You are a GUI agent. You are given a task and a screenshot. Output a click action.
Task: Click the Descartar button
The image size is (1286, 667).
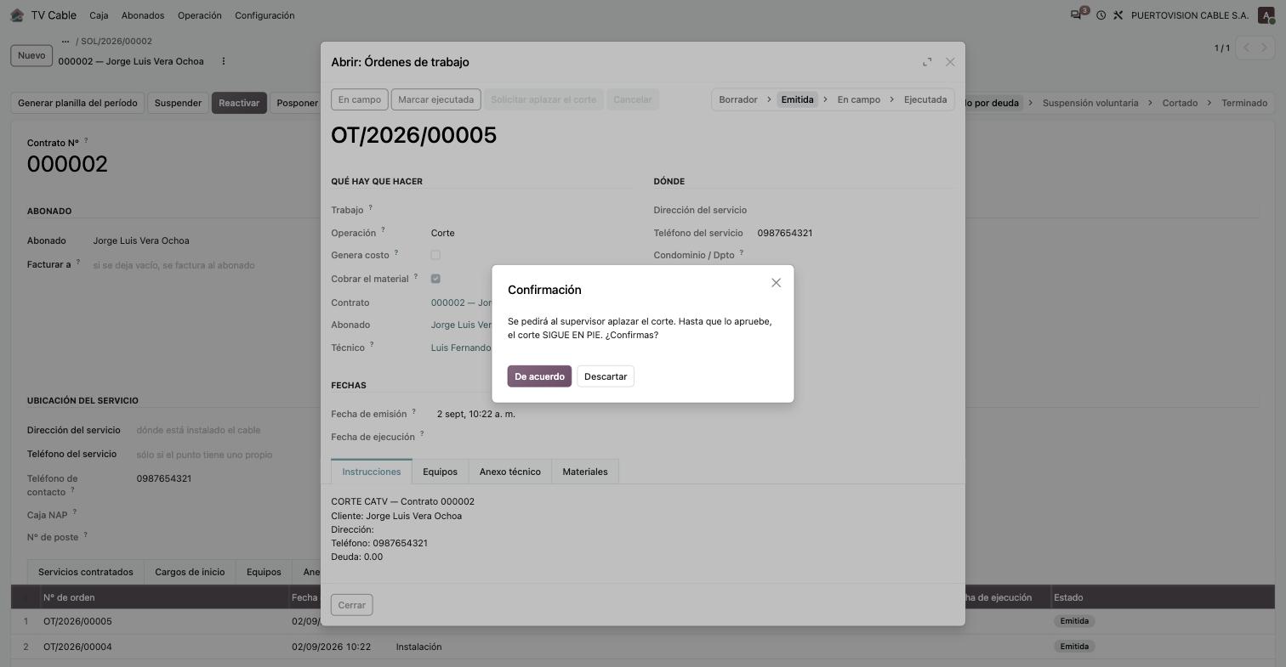point(606,376)
